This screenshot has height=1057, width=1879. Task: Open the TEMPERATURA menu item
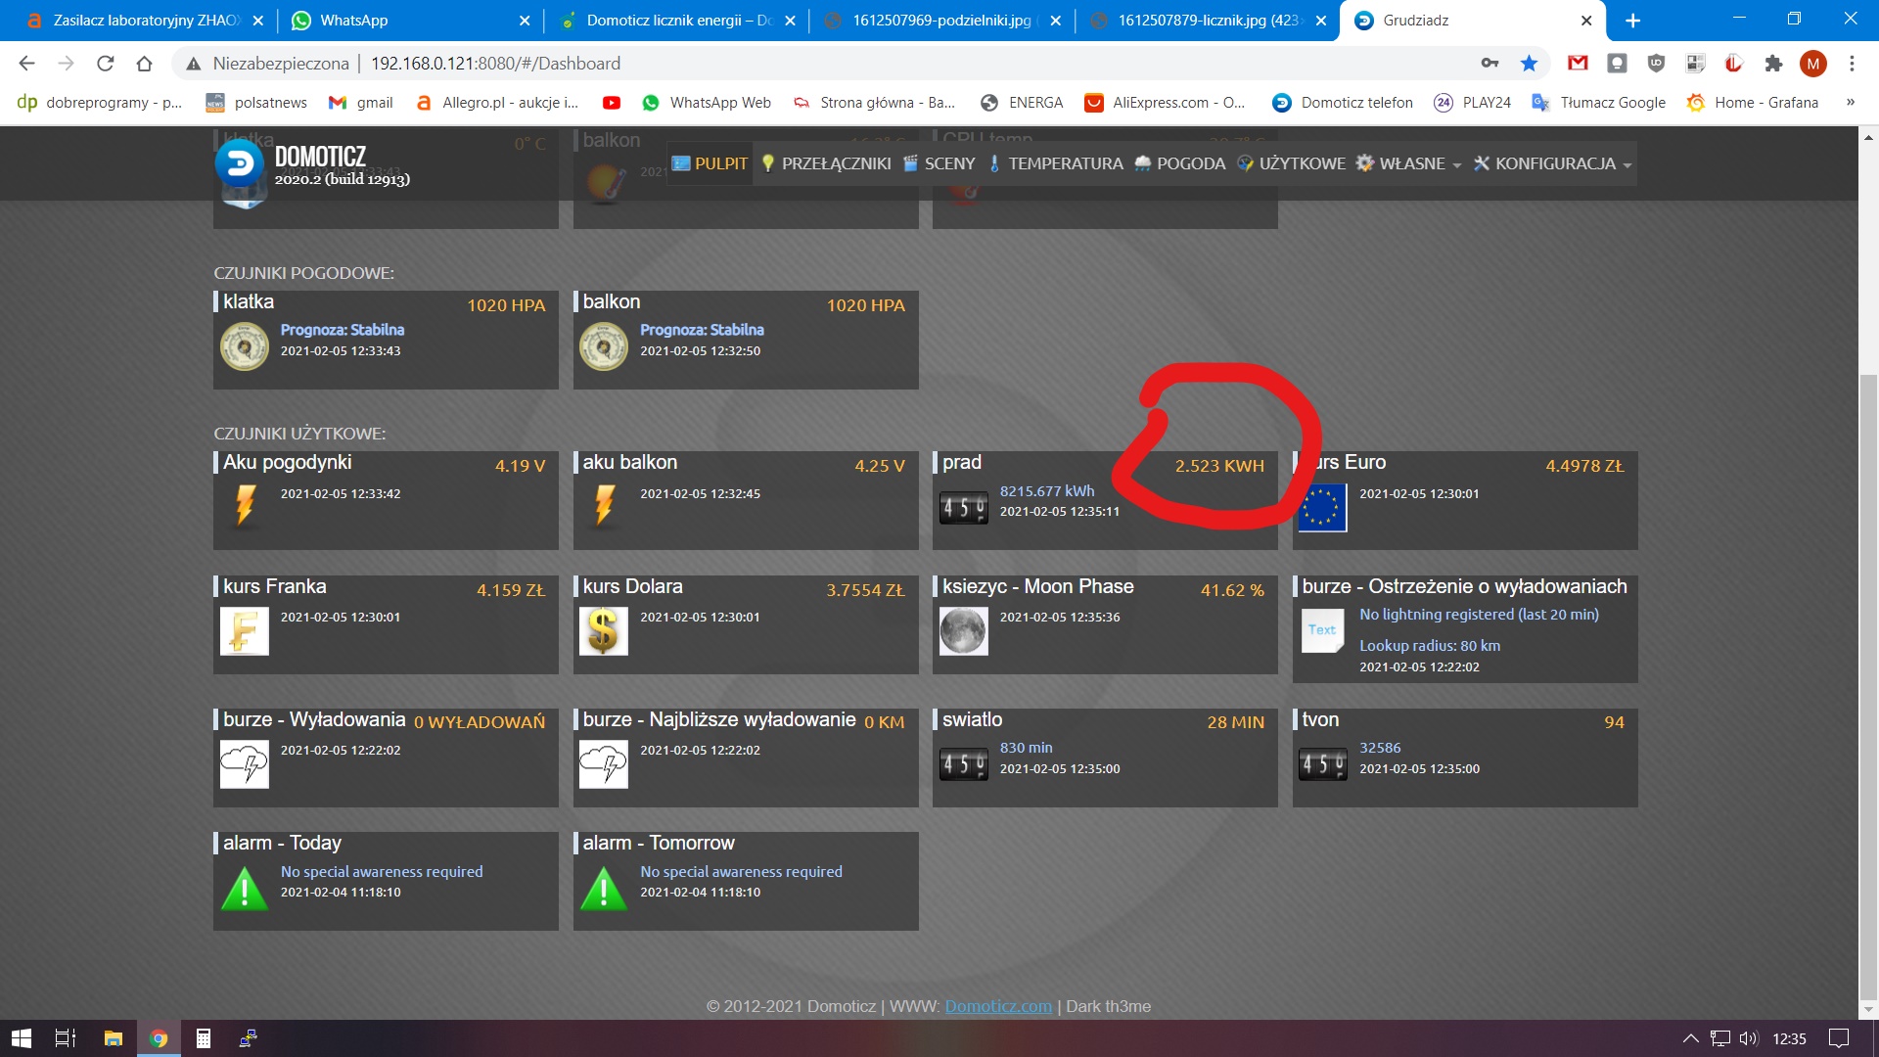pos(1055,163)
